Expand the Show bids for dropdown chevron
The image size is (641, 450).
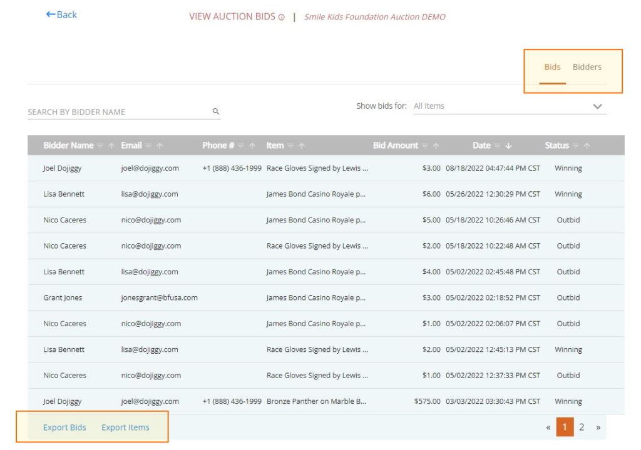point(597,107)
